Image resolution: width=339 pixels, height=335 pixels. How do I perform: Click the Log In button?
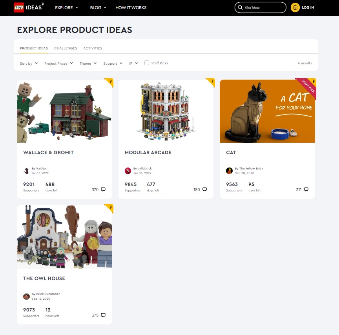coord(308,7)
